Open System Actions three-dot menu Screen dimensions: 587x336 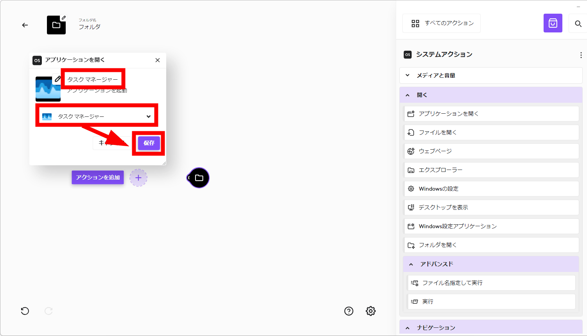581,55
